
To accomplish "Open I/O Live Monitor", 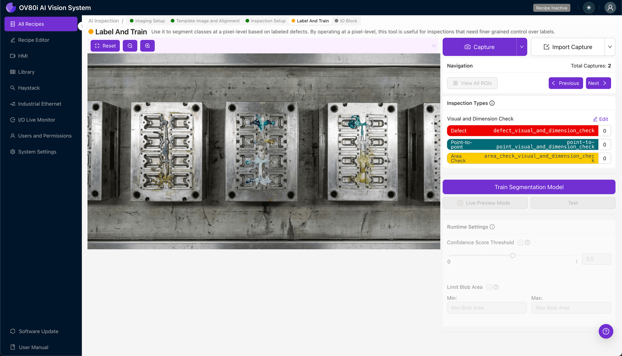I will [36, 120].
